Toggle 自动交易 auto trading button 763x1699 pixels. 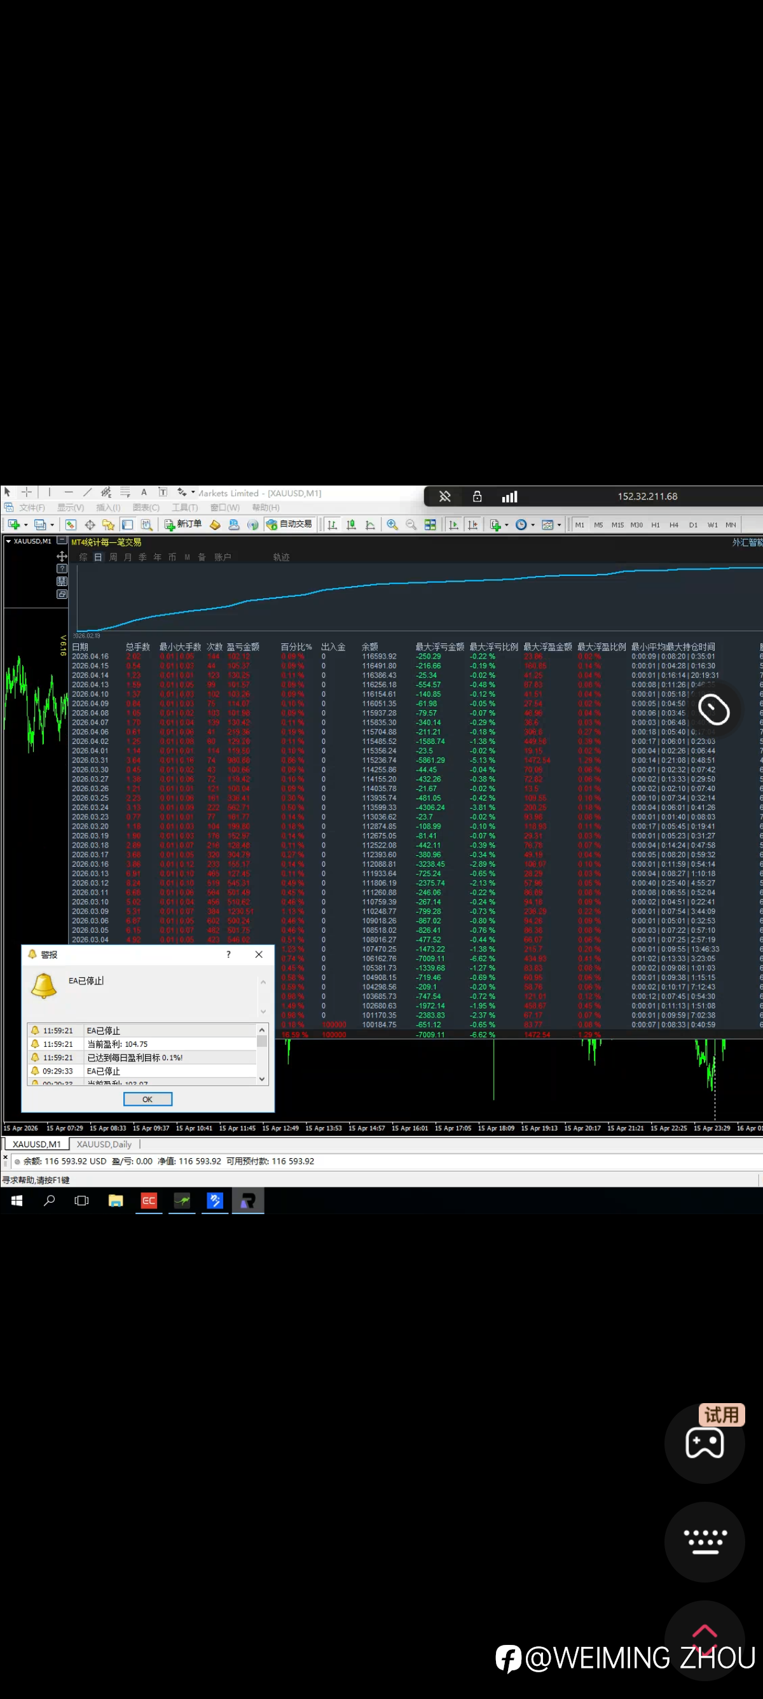tap(289, 524)
